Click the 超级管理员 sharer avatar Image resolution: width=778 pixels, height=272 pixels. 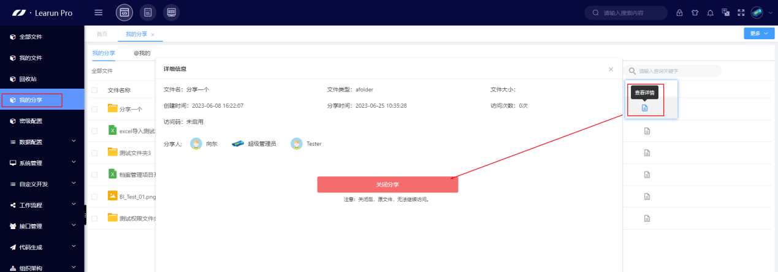pos(238,143)
